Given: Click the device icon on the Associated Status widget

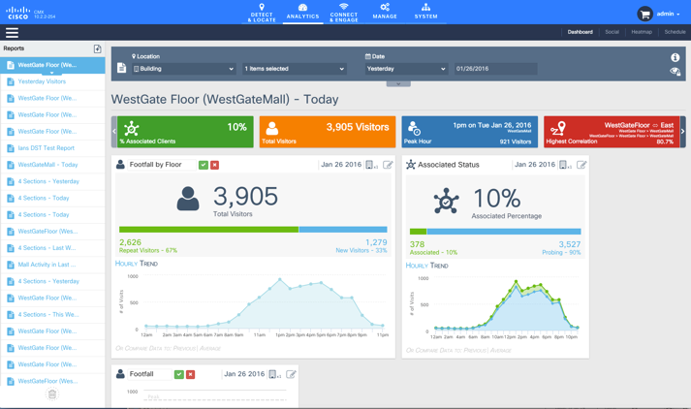Looking at the screenshot, I should tap(565, 165).
